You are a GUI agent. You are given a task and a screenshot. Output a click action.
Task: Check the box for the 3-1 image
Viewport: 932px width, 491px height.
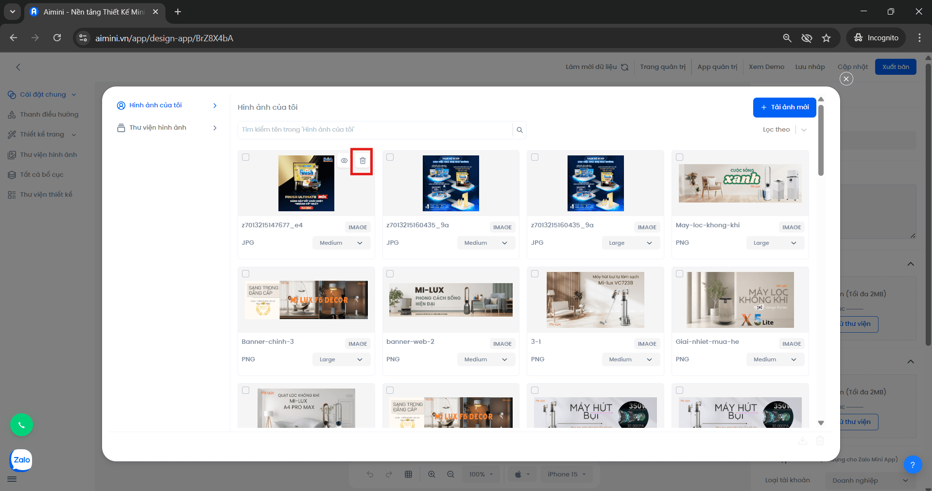[x=535, y=274]
